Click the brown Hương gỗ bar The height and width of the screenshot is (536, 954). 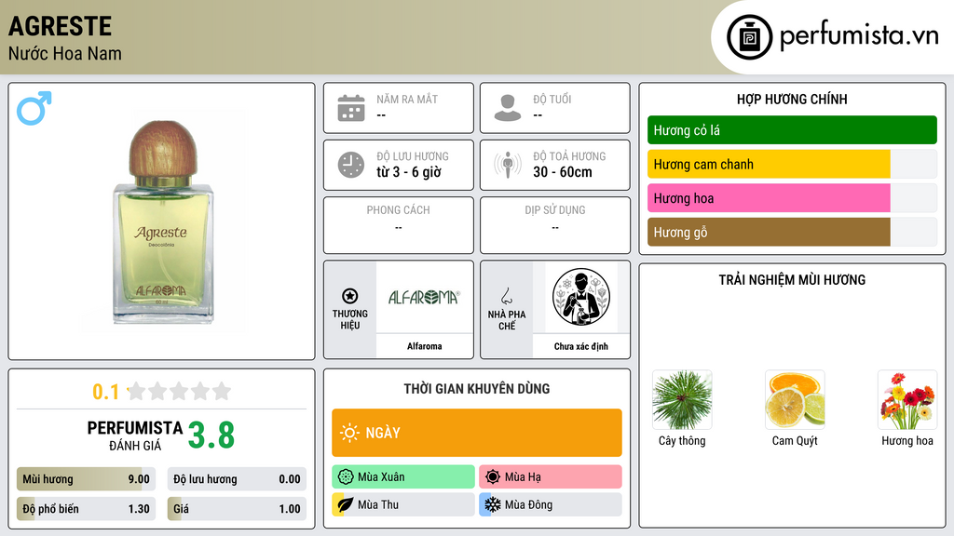[x=792, y=232]
